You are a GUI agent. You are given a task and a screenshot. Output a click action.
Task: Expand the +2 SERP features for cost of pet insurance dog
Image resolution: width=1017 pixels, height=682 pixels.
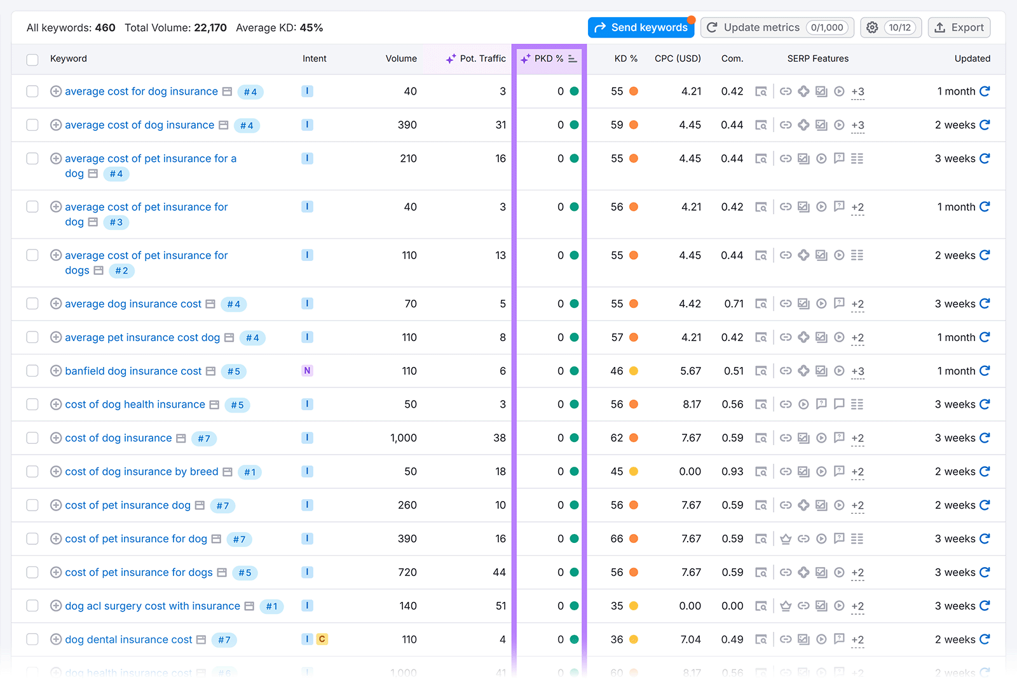coord(857,505)
